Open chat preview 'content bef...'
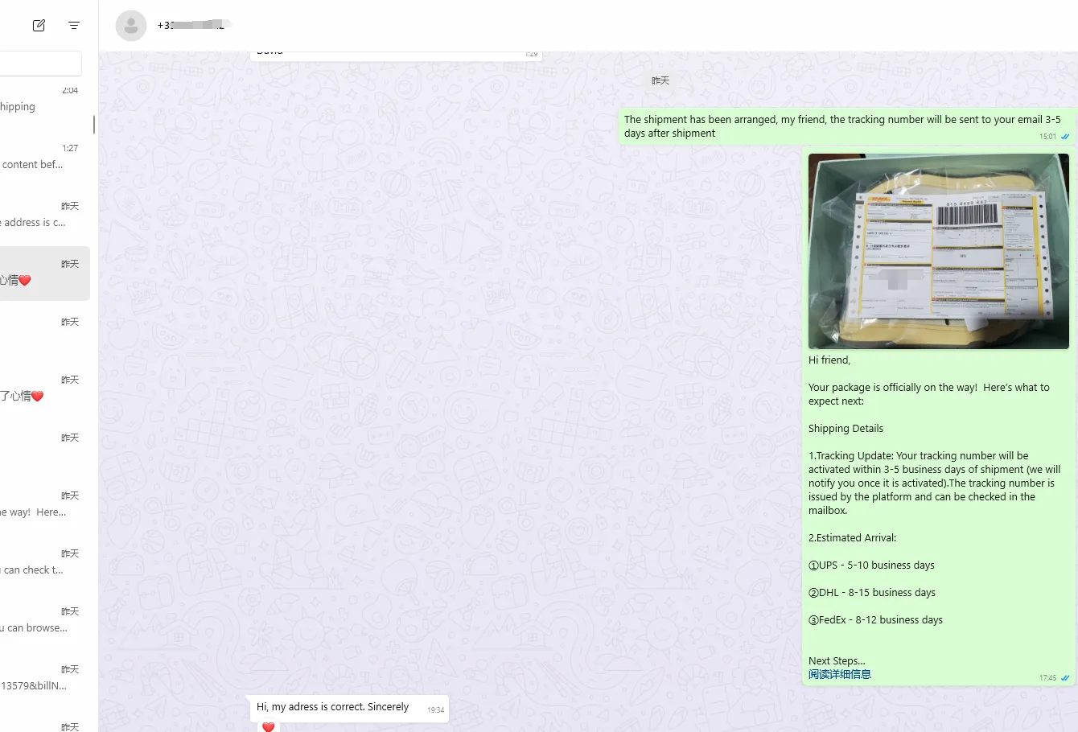Viewport: 1078px width, 732px height. [x=32, y=164]
